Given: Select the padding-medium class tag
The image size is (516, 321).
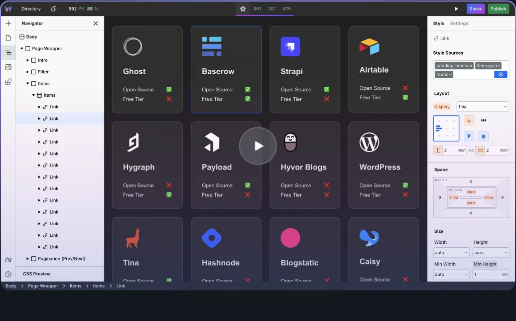Looking at the screenshot, I should point(454,65).
